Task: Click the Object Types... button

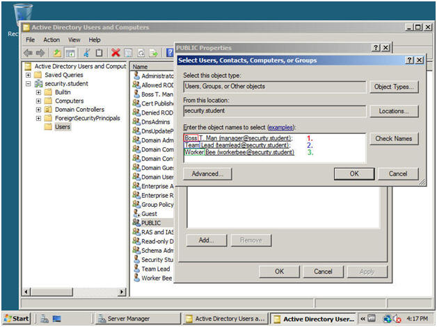Action: 394,87
